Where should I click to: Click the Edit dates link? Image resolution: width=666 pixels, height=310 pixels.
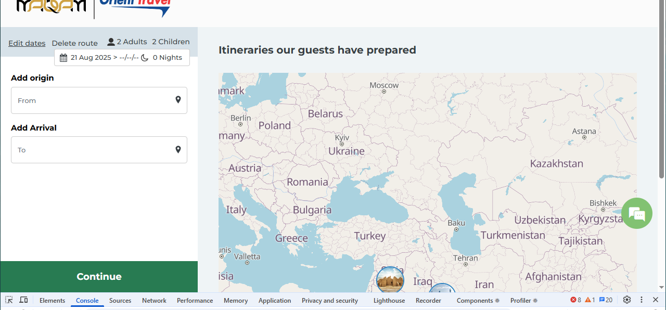(27, 43)
